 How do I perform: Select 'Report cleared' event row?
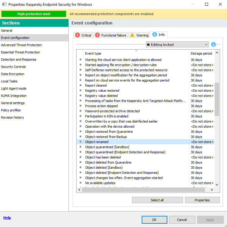coord(146,85)
